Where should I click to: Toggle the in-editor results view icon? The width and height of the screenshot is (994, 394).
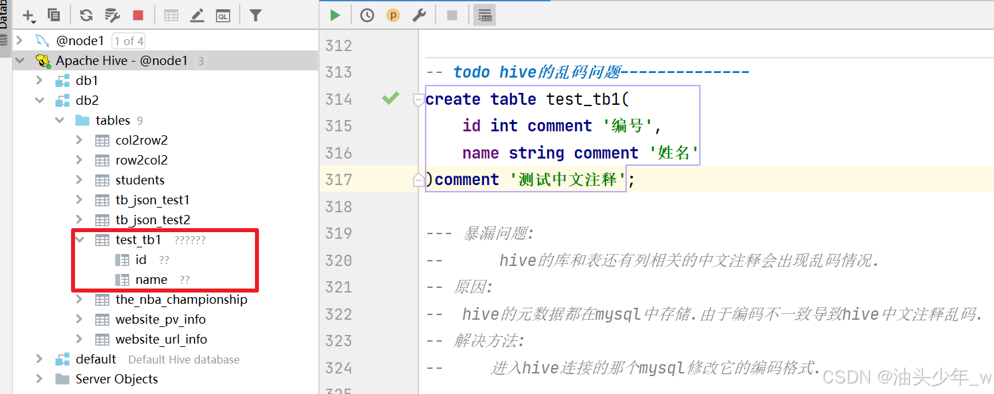(x=484, y=15)
